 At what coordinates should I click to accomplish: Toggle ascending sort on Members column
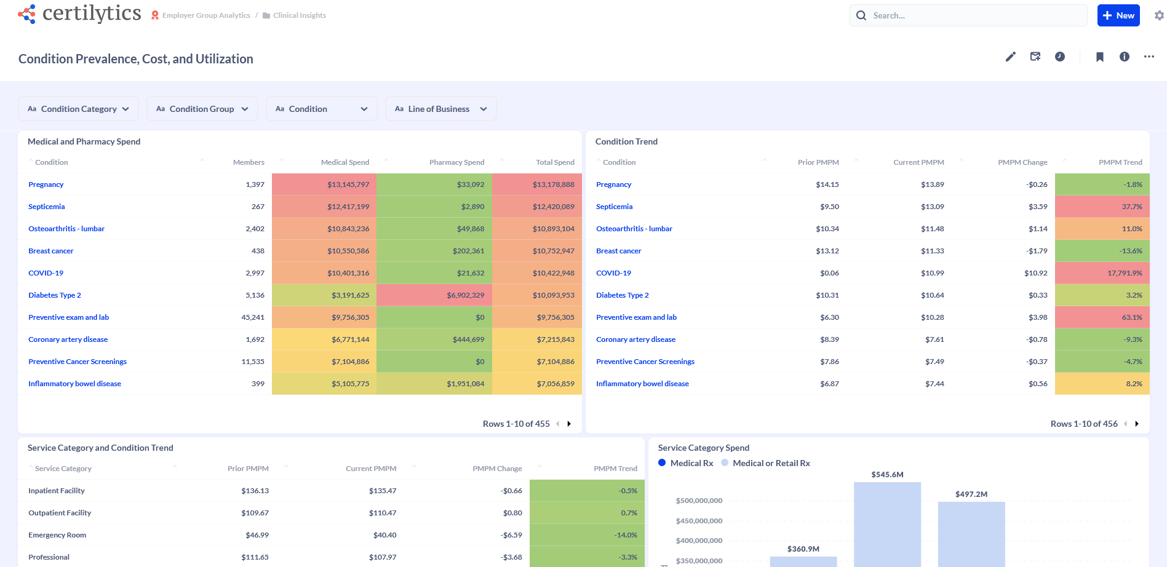coord(281,159)
